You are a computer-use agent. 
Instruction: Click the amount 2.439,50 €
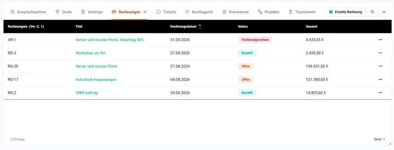[x=314, y=53]
